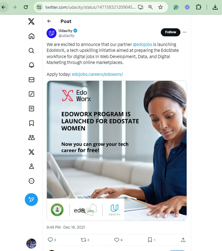The width and height of the screenshot is (222, 251).
Task: Open the @edojobs mention link
Action: (142, 44)
